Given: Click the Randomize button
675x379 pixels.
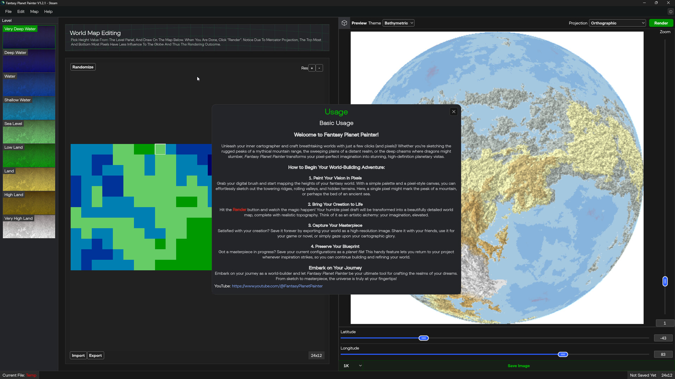Looking at the screenshot, I should pos(83,67).
